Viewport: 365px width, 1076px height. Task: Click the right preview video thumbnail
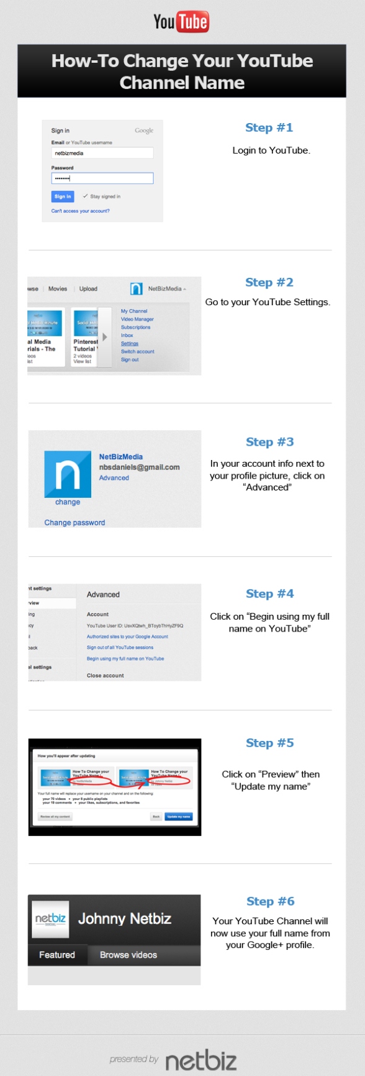(133, 778)
